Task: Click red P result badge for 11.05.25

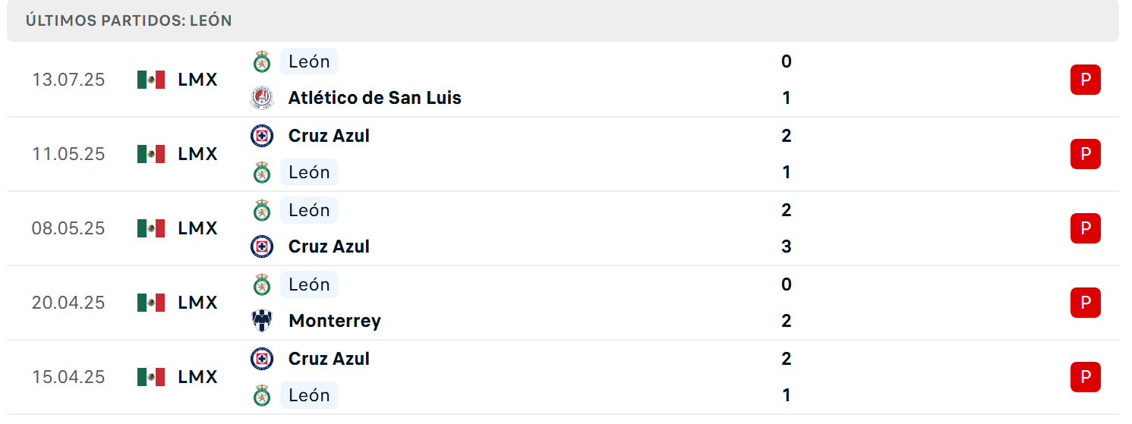Action: (1086, 154)
